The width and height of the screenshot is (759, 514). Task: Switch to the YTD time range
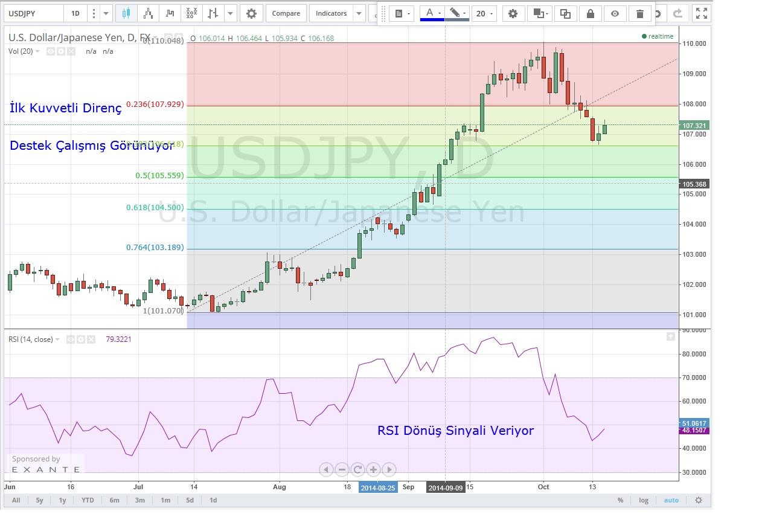(x=88, y=500)
